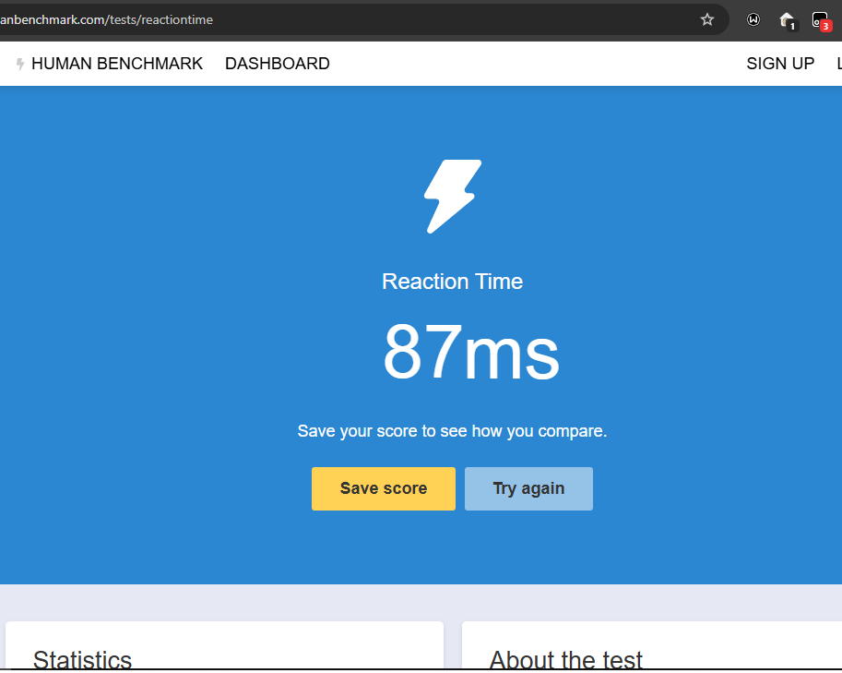Open the circled W browser extension
Image resolution: width=842 pixels, height=673 pixels.
[753, 20]
